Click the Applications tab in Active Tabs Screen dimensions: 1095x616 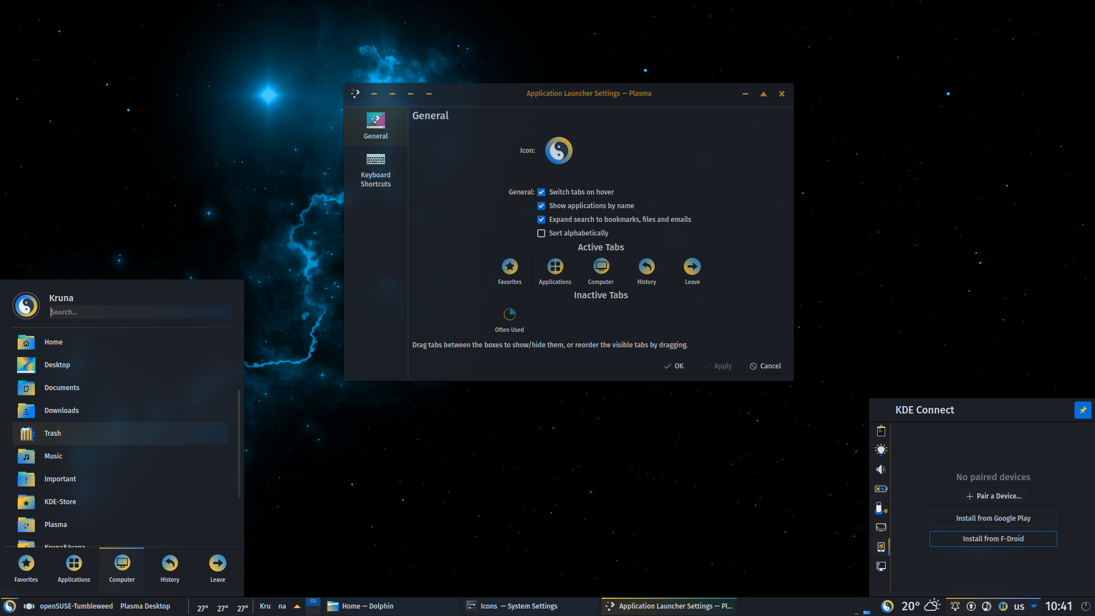(555, 271)
